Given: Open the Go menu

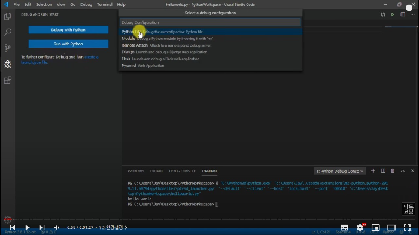Looking at the screenshot, I should (72, 5).
